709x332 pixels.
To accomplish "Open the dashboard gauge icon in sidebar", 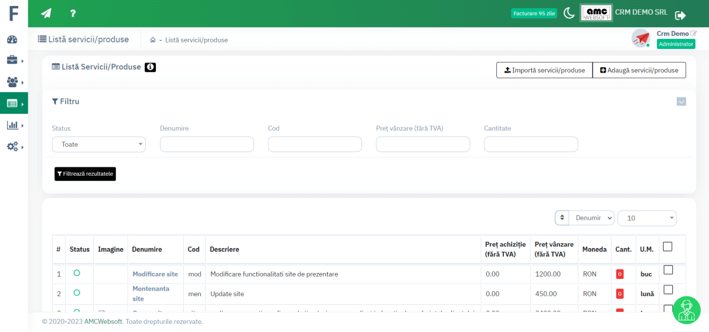I will tap(12, 40).
